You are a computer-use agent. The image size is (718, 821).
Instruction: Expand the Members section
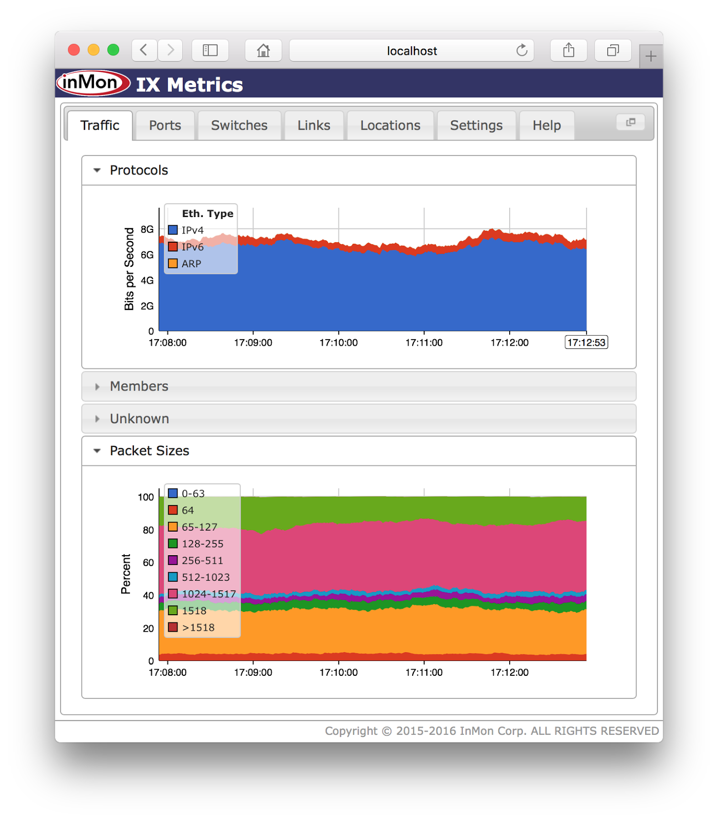97,386
